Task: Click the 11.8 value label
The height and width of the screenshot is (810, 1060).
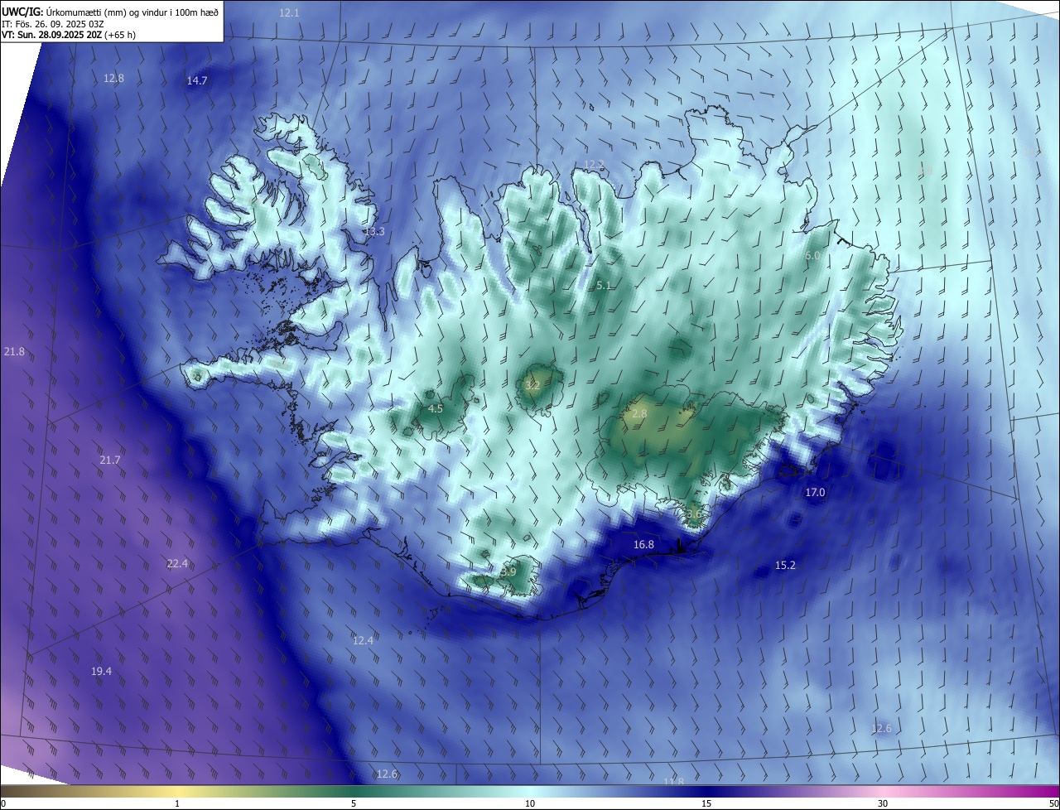Action: [674, 781]
